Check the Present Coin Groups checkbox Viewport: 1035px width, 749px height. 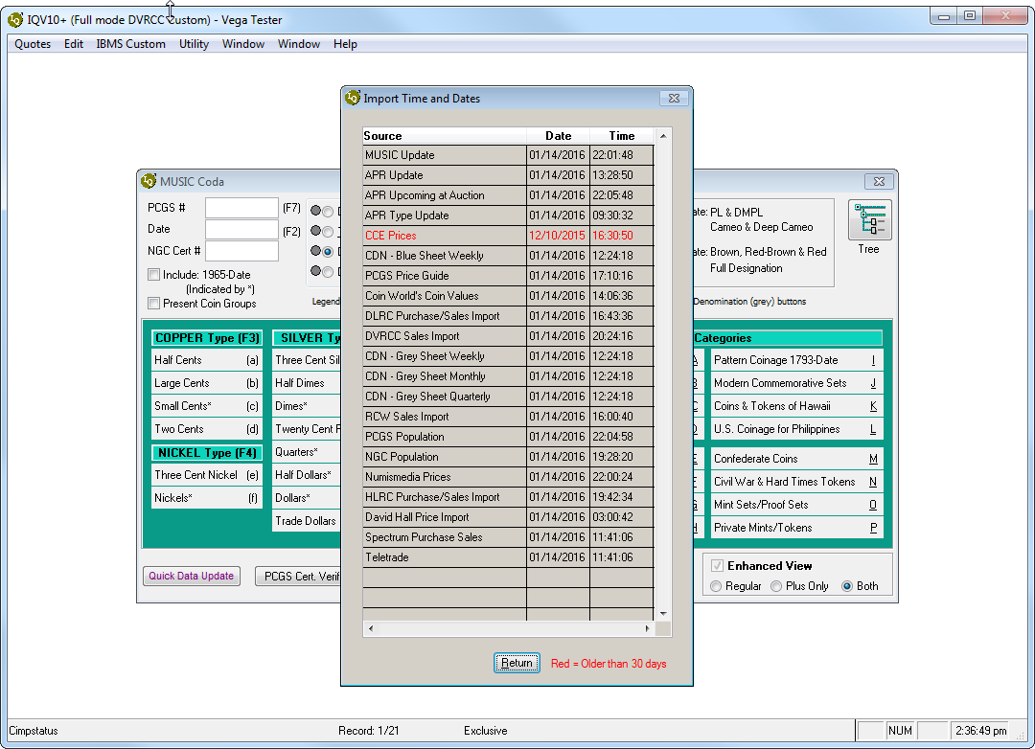pyautogui.click(x=153, y=304)
